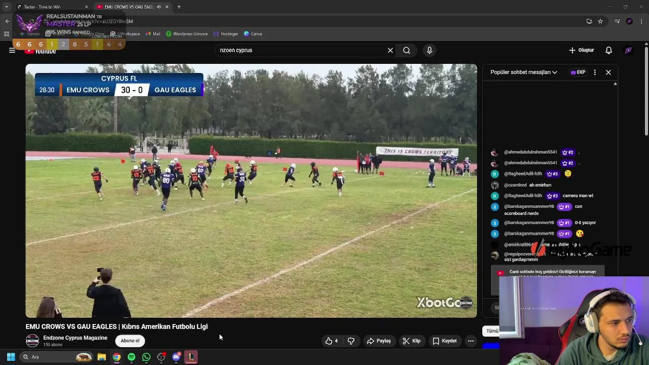Subscribe using the Abone ol button
Viewport: 649px width, 365px height.
130,341
